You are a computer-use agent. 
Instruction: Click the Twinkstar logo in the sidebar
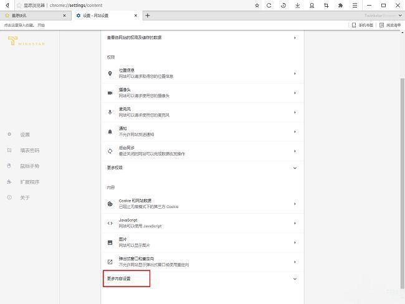click(26, 41)
